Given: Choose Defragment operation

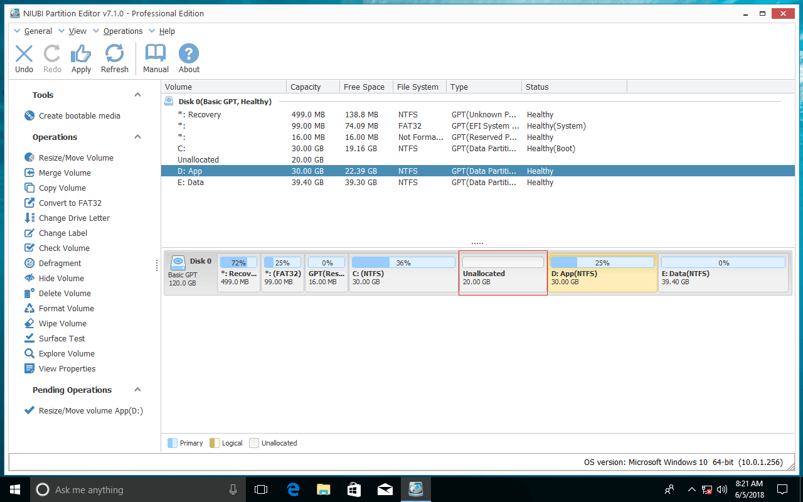Looking at the screenshot, I should (53, 263).
